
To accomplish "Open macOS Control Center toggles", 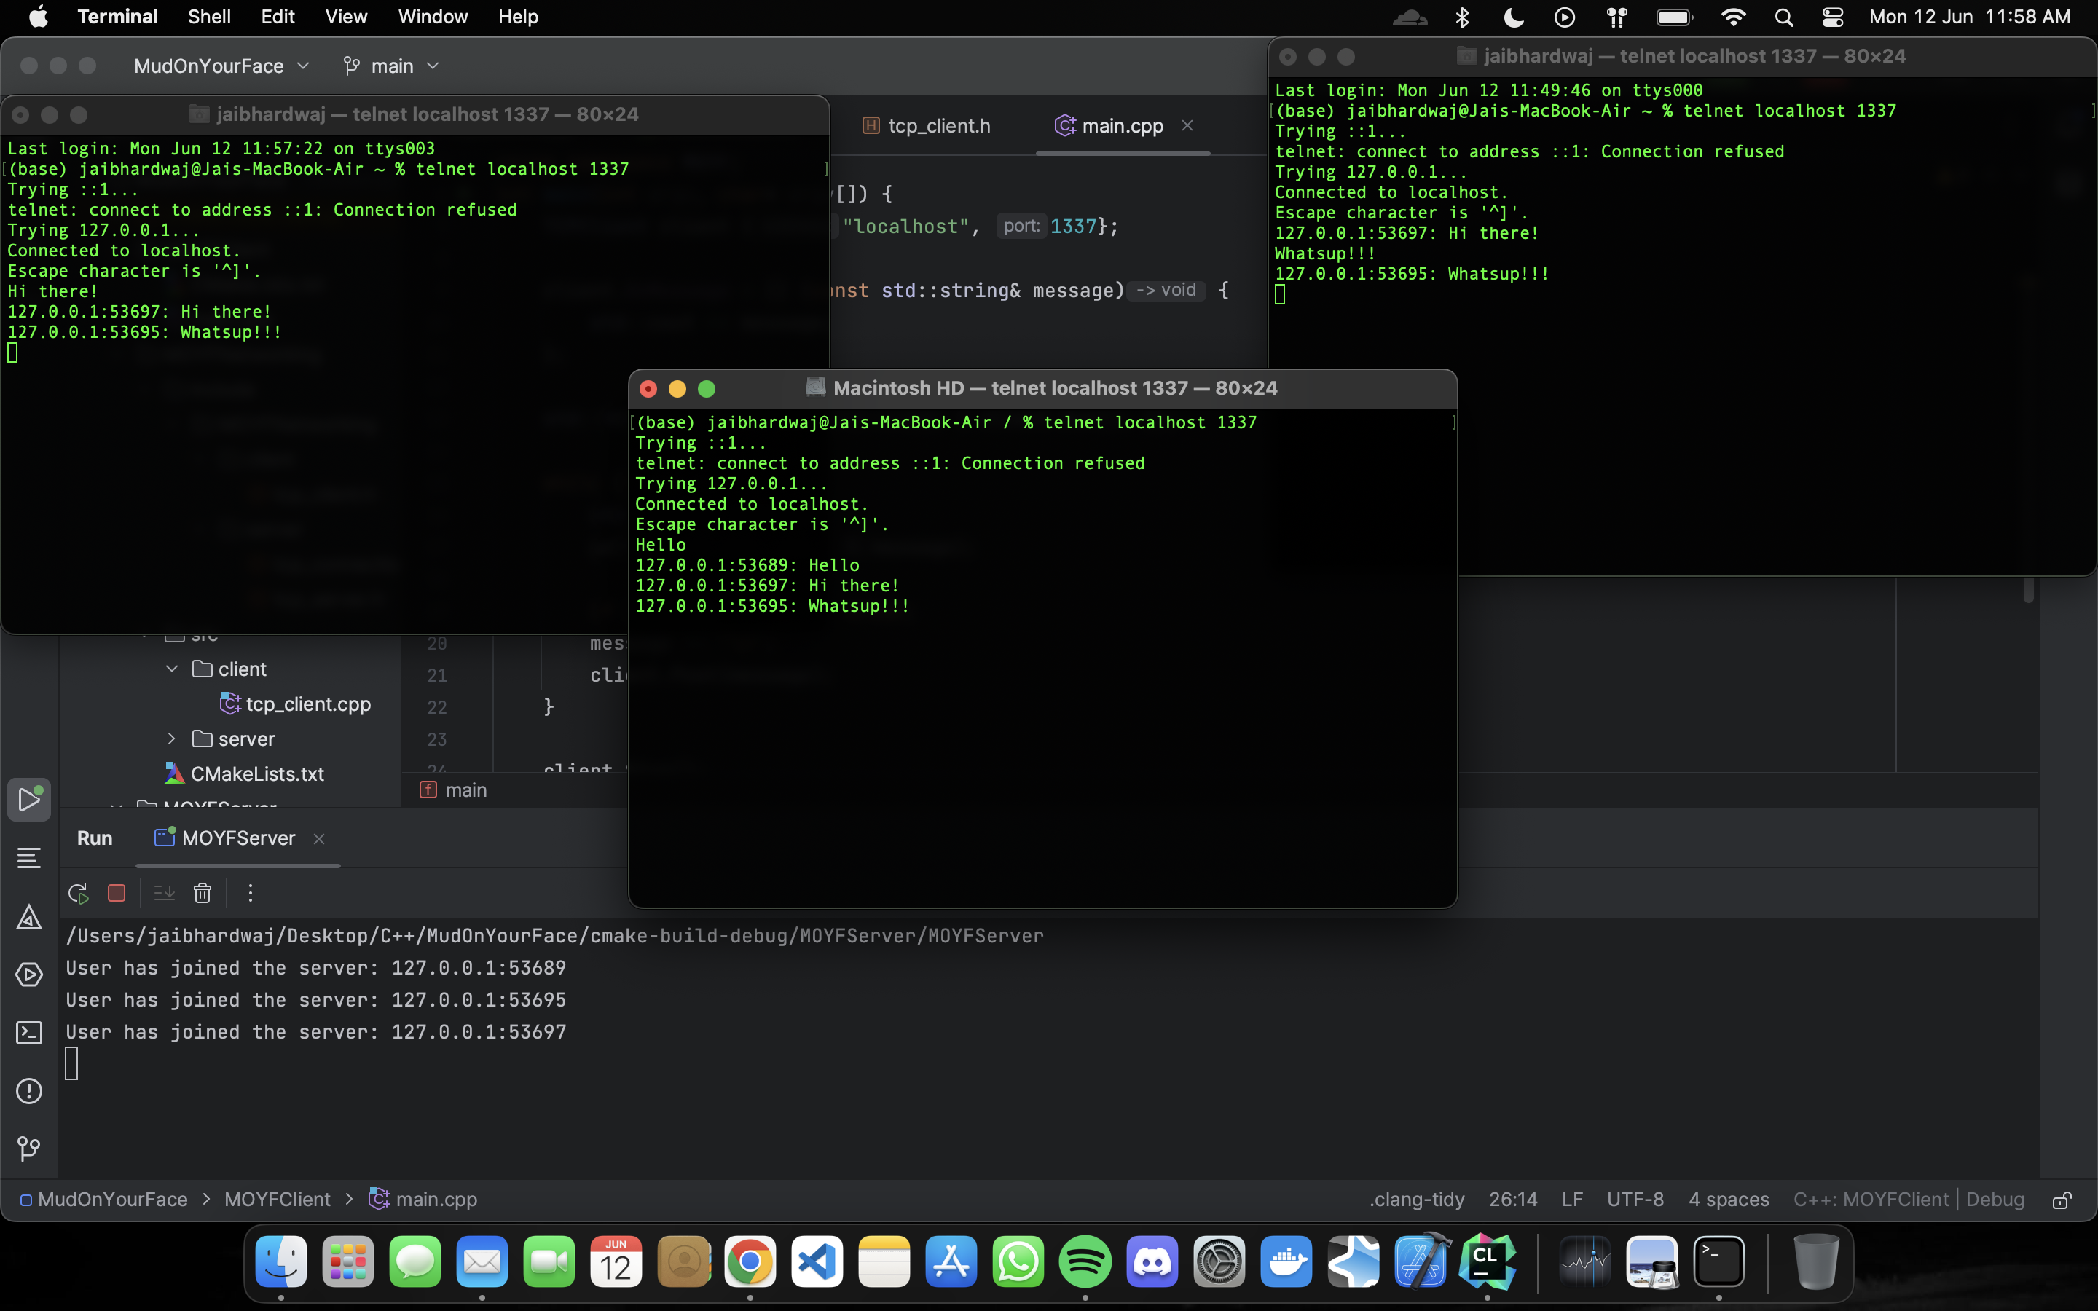I will tap(1832, 17).
